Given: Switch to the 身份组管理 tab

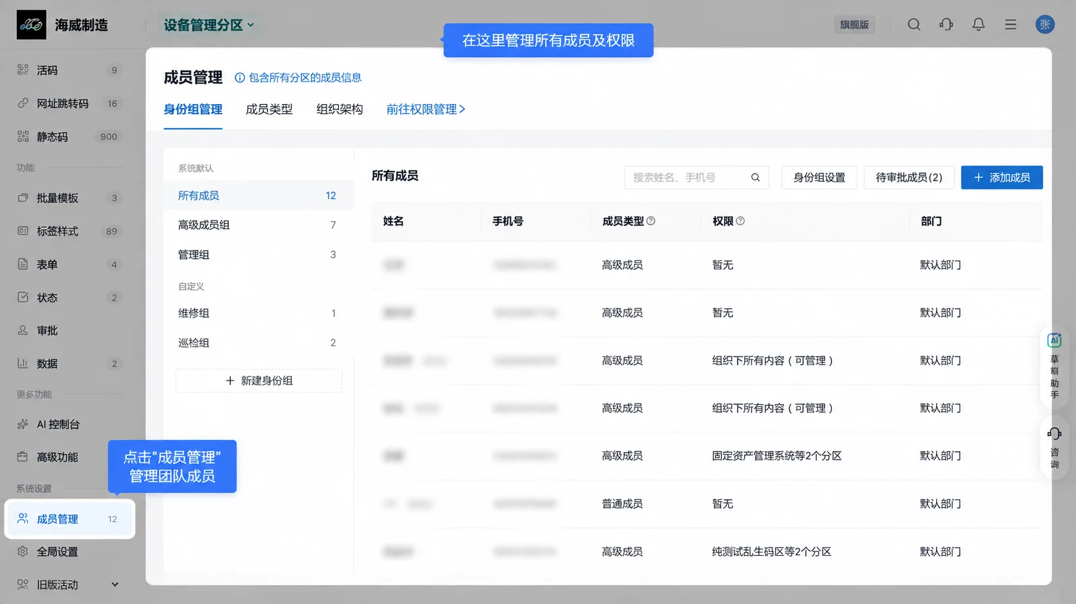Looking at the screenshot, I should click(193, 109).
